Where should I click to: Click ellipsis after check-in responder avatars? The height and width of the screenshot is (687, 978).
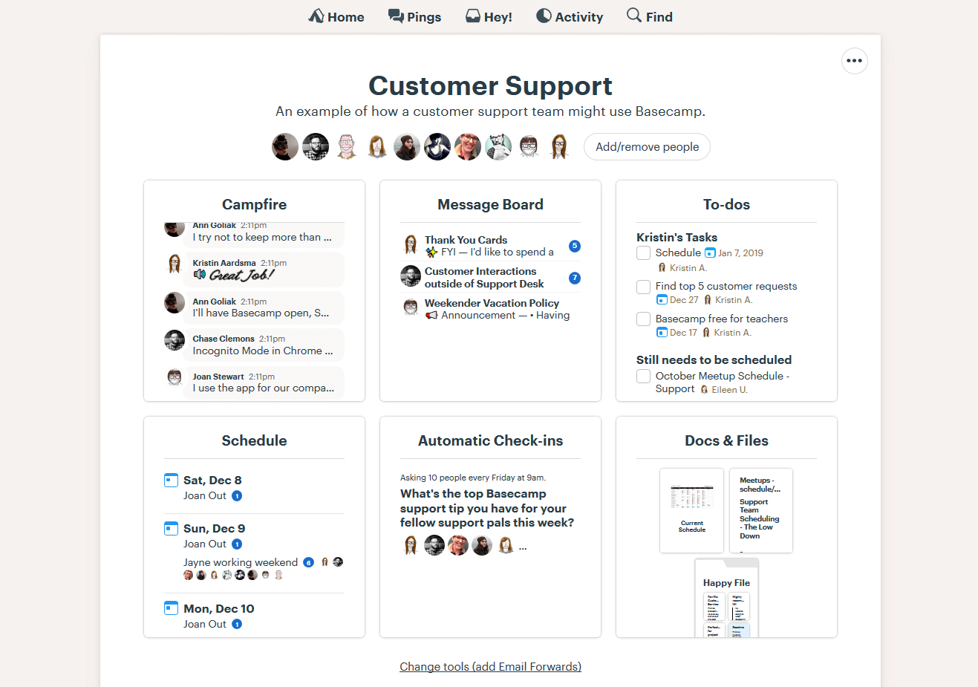pyautogui.click(x=523, y=547)
